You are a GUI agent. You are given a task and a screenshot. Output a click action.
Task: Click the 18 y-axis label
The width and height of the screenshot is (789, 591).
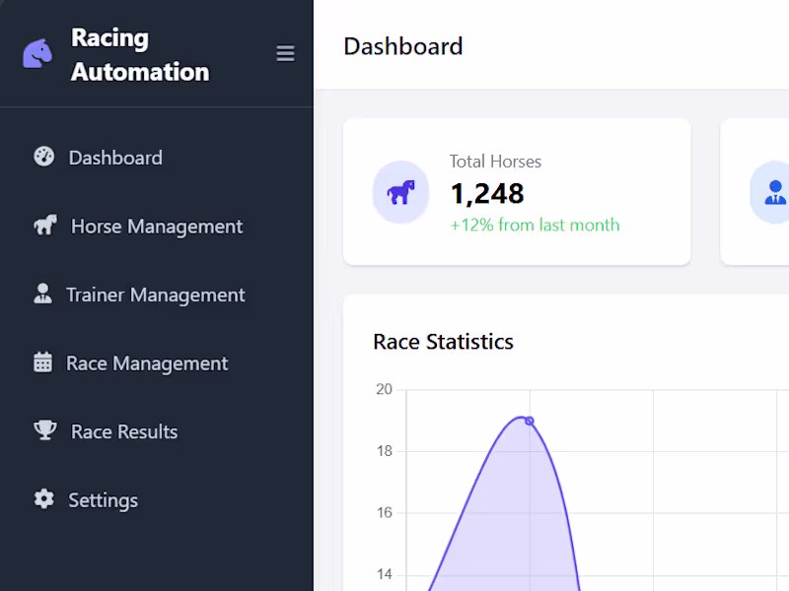point(384,451)
